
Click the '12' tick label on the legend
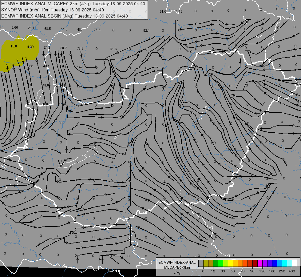point(213,271)
